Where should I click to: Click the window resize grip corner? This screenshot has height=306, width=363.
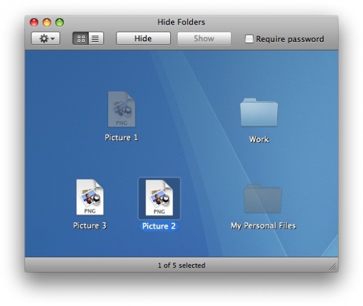pos(333,267)
